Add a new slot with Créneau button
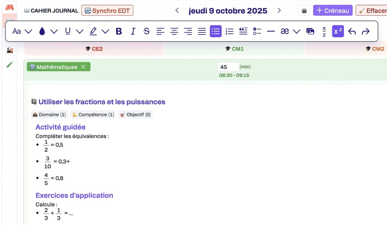The height and width of the screenshot is (225, 387). click(x=333, y=11)
